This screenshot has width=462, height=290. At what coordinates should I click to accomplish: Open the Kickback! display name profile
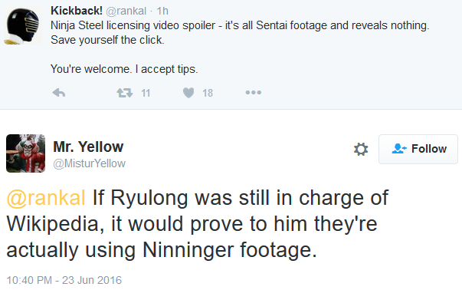click(77, 11)
